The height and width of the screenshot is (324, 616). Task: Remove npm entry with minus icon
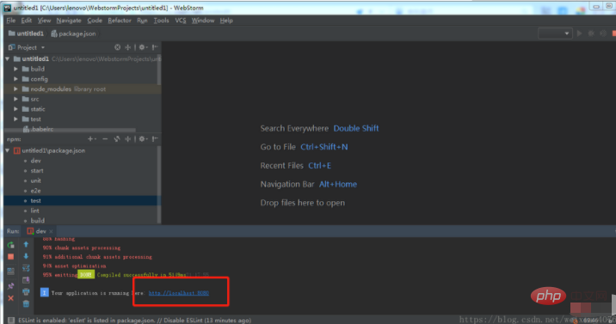[105, 139]
